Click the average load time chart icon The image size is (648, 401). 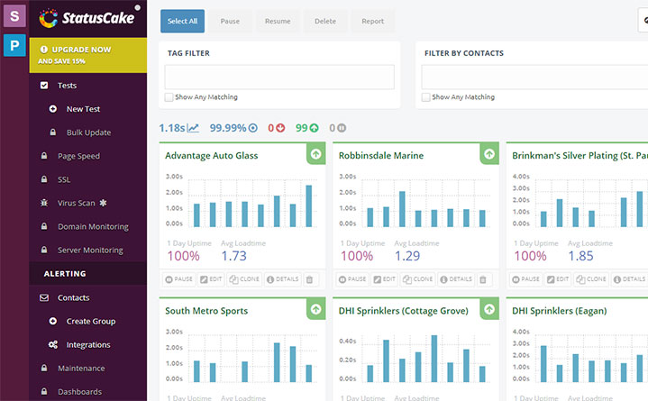coord(193,128)
